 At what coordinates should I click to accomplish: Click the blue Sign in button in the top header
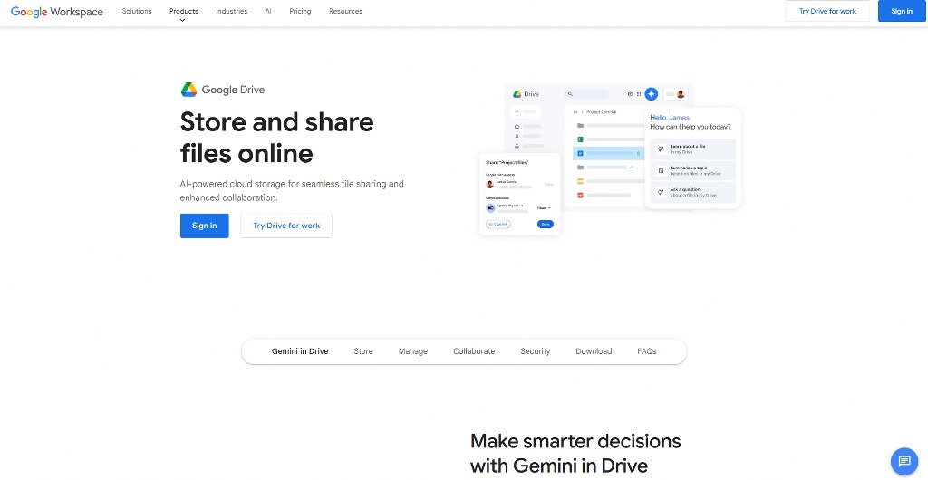click(902, 11)
